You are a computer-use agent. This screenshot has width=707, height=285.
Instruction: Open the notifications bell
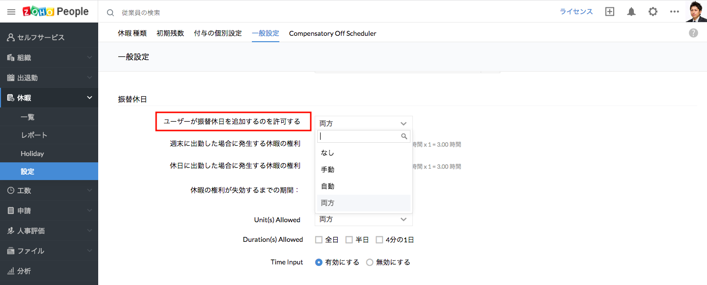(631, 12)
